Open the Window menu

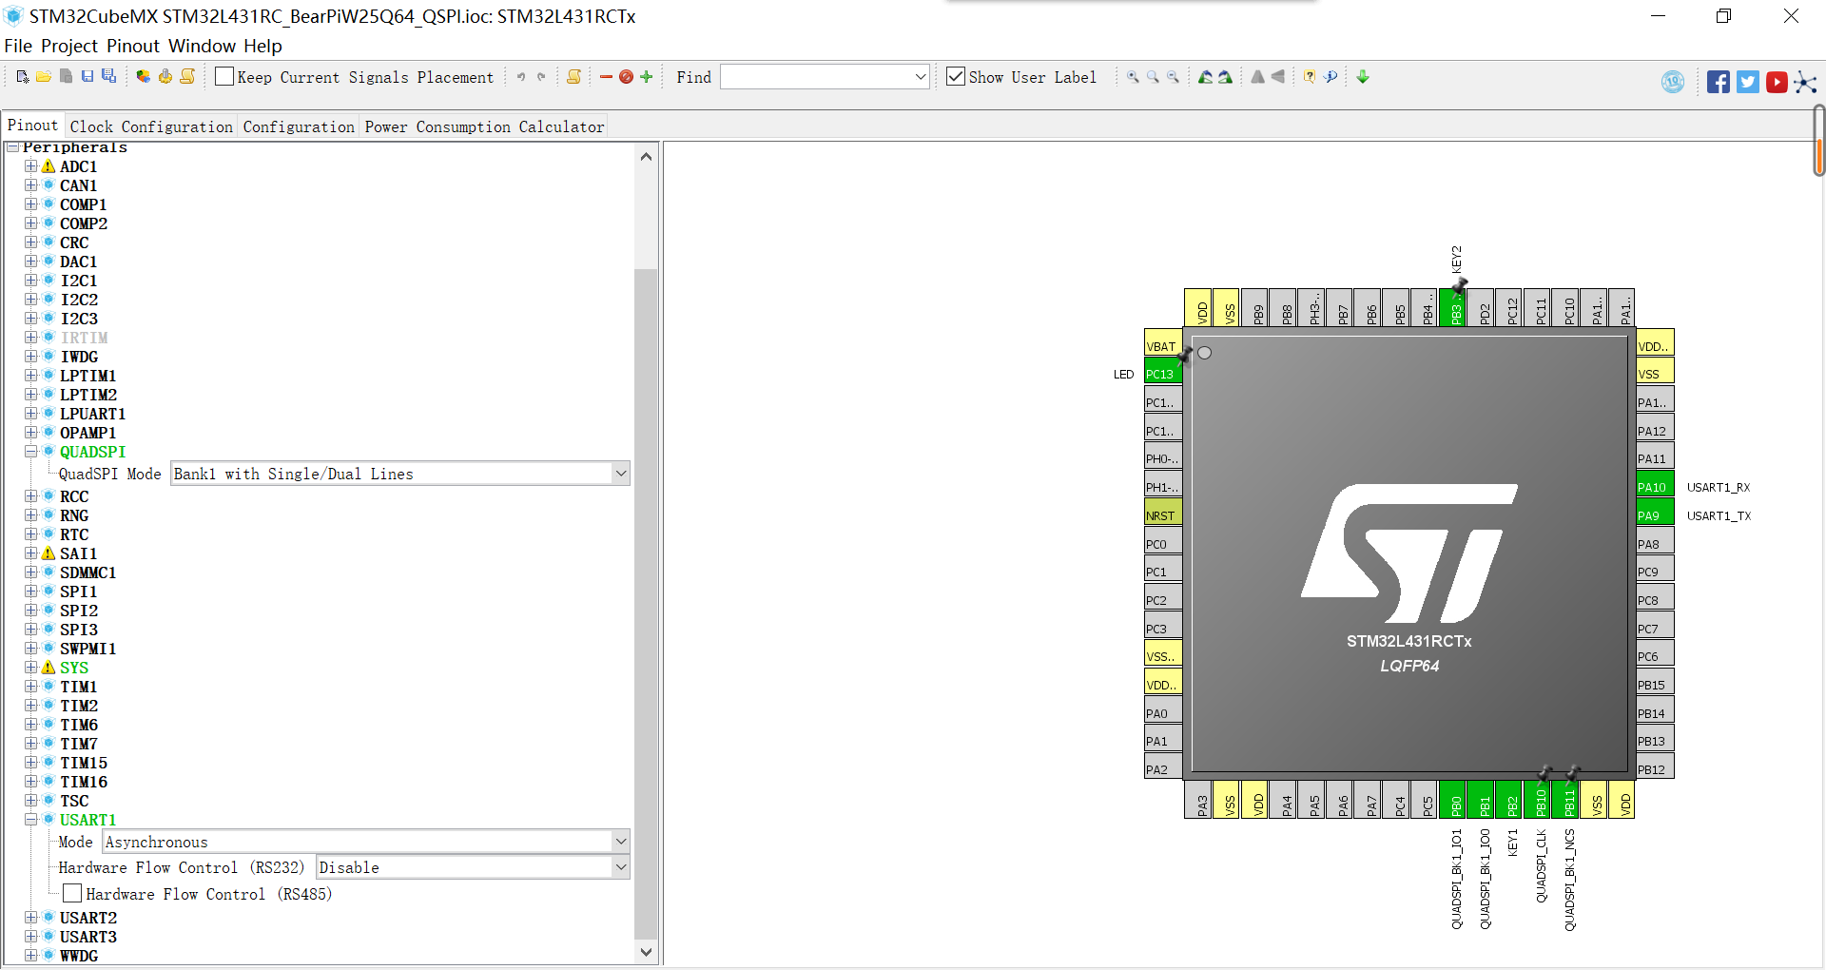(x=202, y=46)
